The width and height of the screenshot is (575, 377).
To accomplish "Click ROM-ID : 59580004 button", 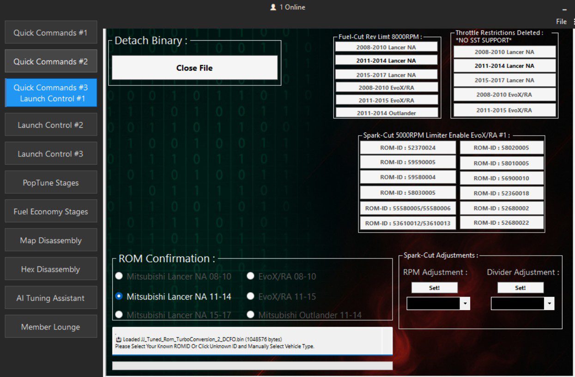I will tap(408, 177).
